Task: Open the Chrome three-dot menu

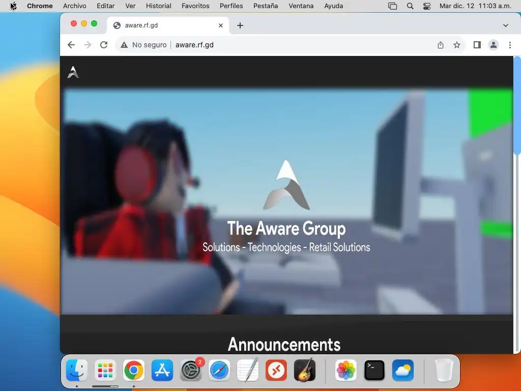Action: pos(510,45)
